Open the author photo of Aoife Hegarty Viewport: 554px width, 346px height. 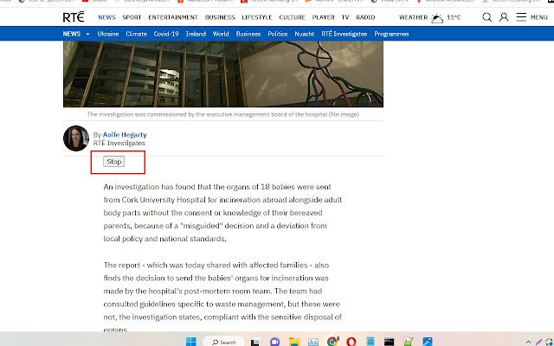(x=76, y=138)
